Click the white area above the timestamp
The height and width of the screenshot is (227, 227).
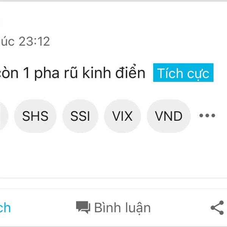tap(113, 19)
